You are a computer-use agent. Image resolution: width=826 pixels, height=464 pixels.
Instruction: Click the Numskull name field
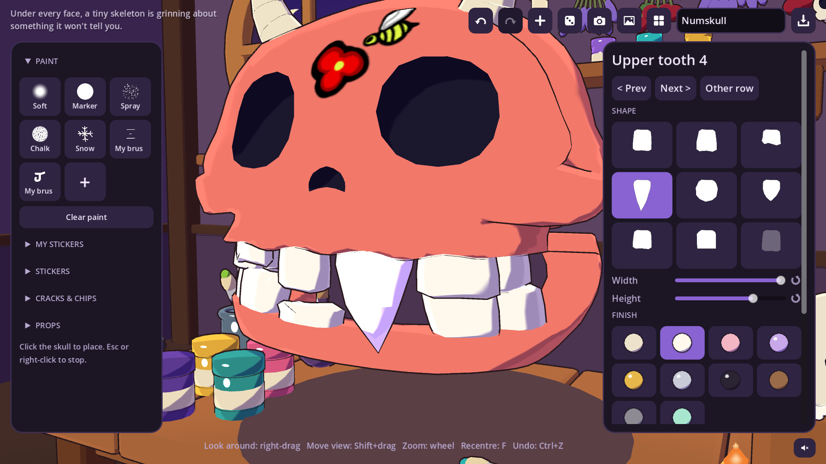pos(731,21)
